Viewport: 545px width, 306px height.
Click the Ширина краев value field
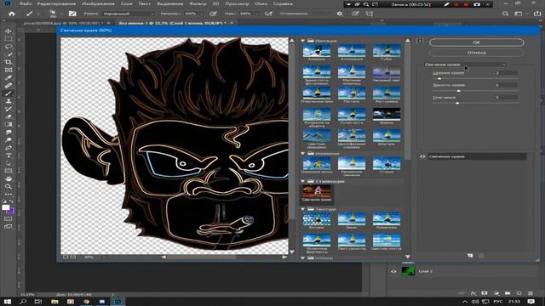point(506,73)
